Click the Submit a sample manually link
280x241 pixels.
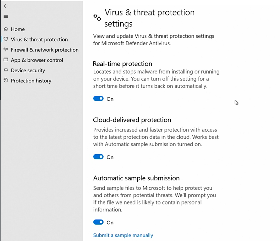[x=123, y=235]
